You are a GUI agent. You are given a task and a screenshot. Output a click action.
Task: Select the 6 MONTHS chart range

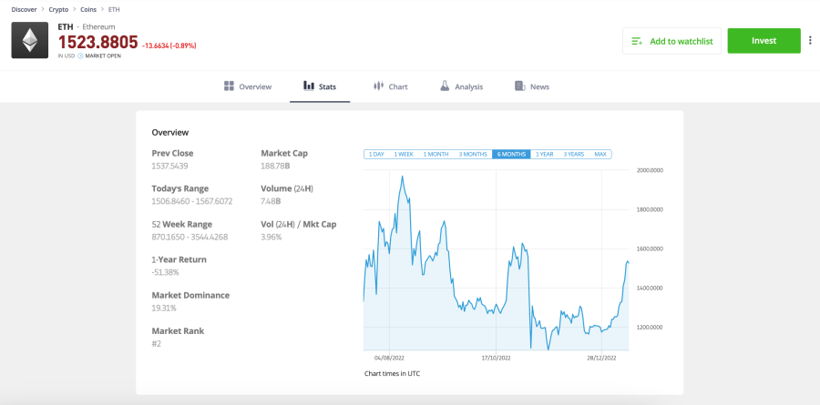pyautogui.click(x=511, y=154)
